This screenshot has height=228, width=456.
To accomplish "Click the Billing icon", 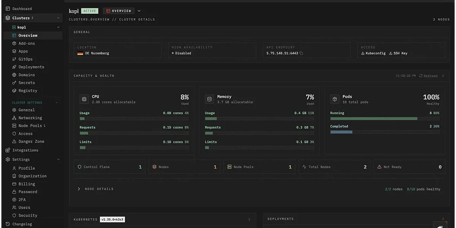I will tap(14, 184).
